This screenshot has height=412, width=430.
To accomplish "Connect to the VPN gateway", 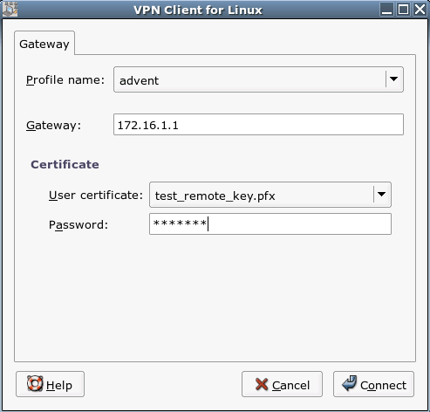I will click(373, 384).
